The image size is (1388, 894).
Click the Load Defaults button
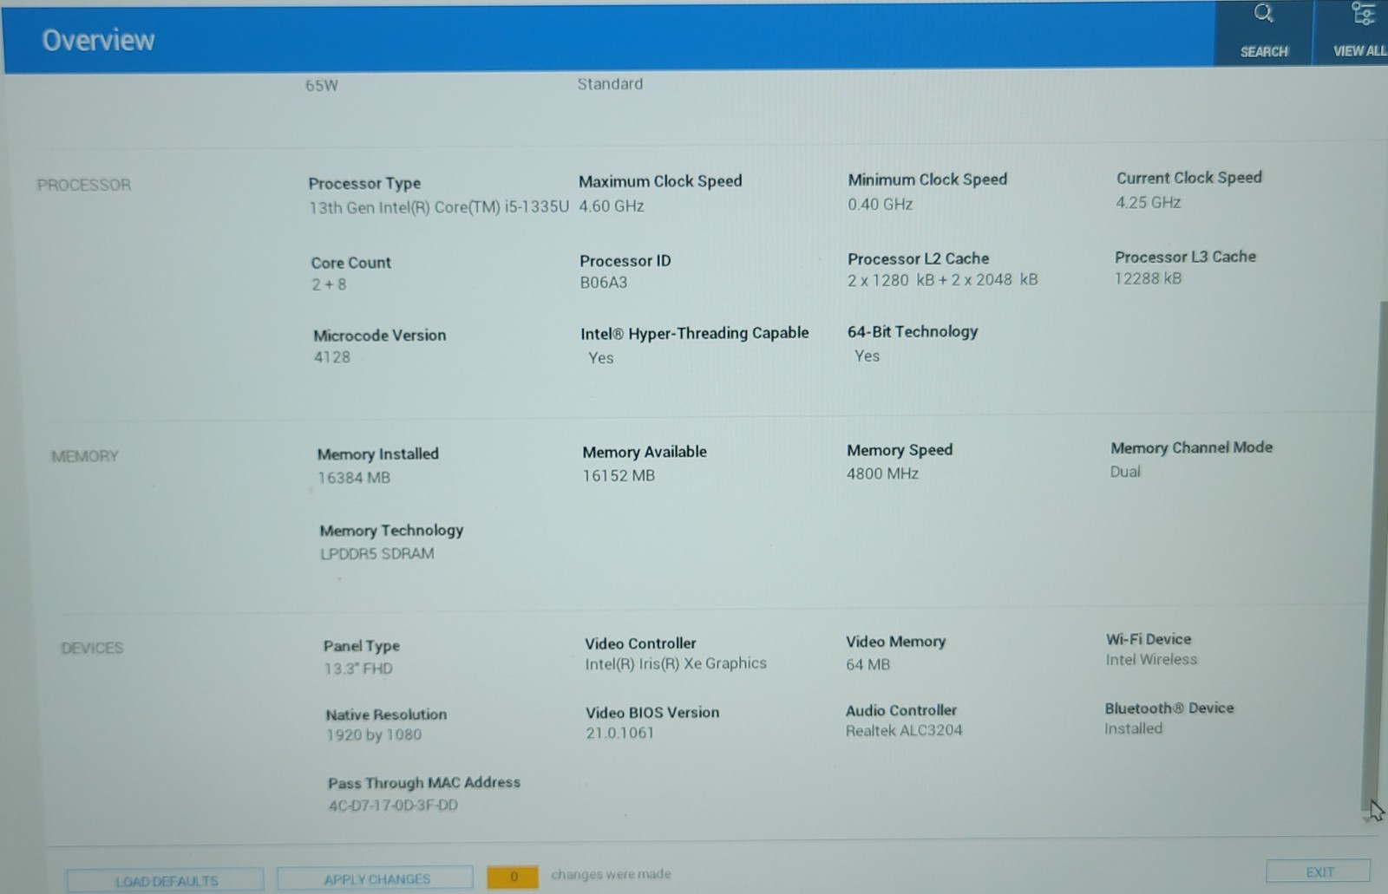166,880
